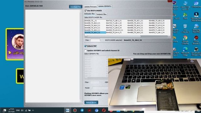Image resolution: width=201 pixels, height=113 pixels.
Task: Open Telegram from the taskbar
Action: [82, 110]
